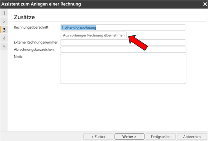The image size is (208, 141).
Task: Click Aus vorheriger Rechnung übernehmen button
Action: coord(94,35)
